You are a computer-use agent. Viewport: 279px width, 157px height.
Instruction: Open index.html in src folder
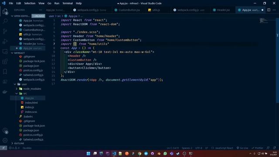click(x=31, y=102)
